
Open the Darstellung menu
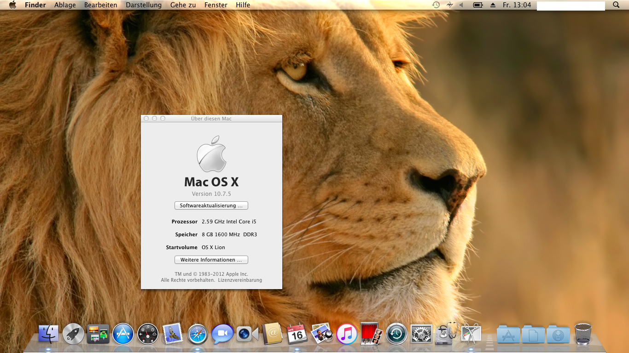[144, 5]
